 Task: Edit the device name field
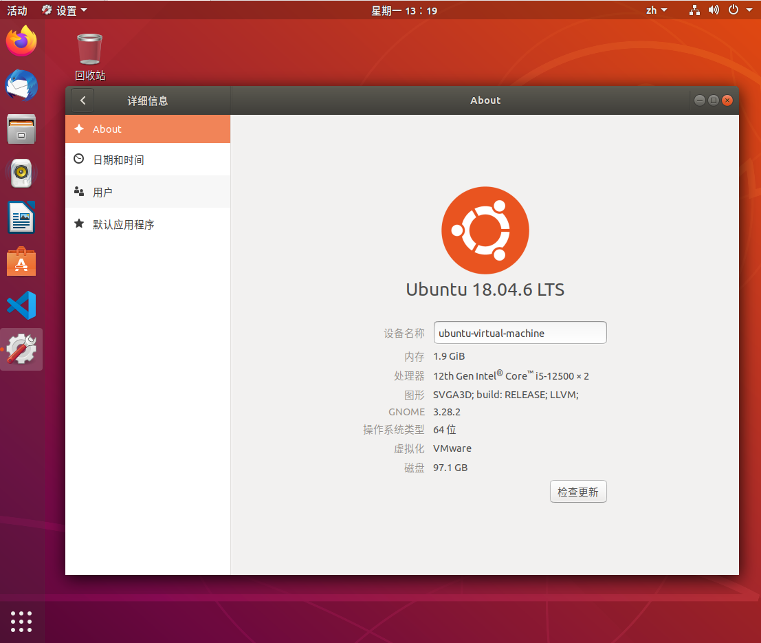coord(520,333)
